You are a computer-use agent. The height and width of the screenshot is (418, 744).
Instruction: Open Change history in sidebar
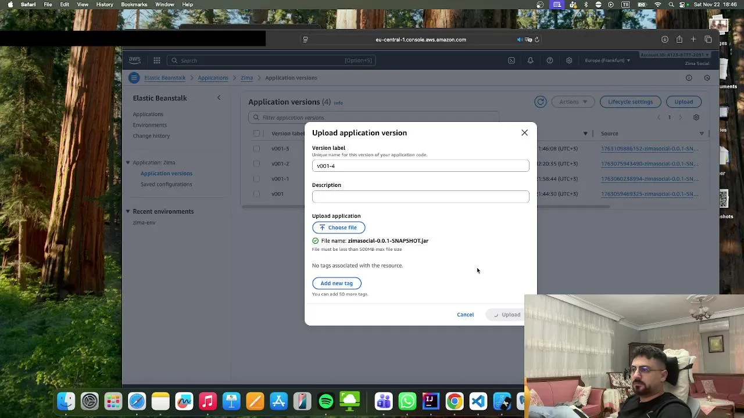151,136
